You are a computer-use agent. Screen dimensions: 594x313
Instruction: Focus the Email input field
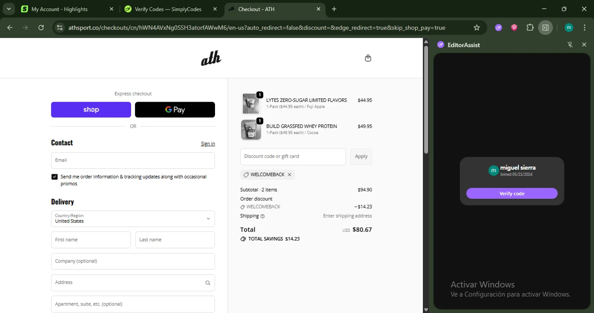click(x=133, y=161)
